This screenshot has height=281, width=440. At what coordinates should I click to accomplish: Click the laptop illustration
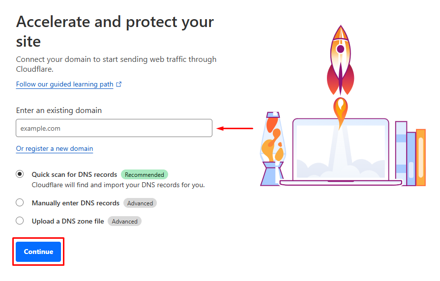click(341, 152)
